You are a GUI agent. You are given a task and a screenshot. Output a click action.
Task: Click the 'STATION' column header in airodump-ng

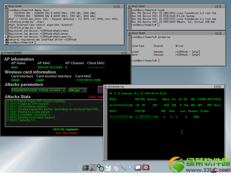click(x=140, y=111)
